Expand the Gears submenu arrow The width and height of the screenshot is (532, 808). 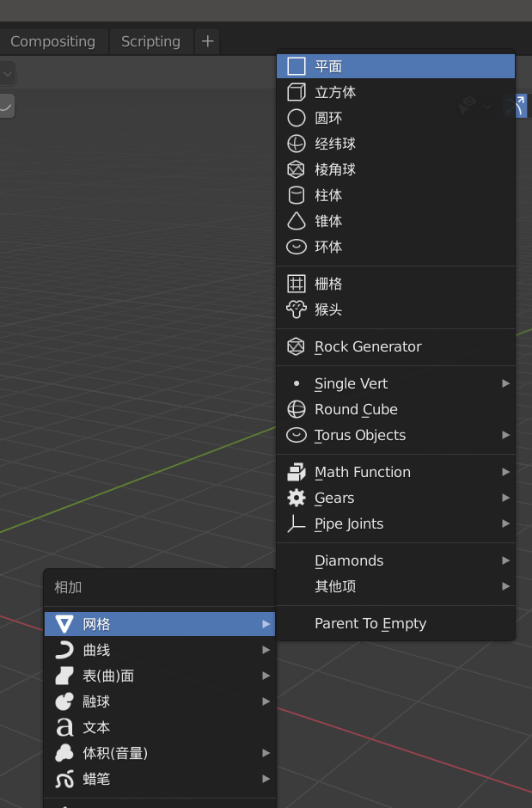click(505, 498)
